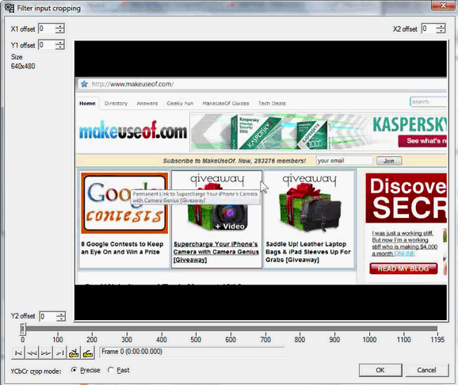Step backward with the rewind button

32,353
